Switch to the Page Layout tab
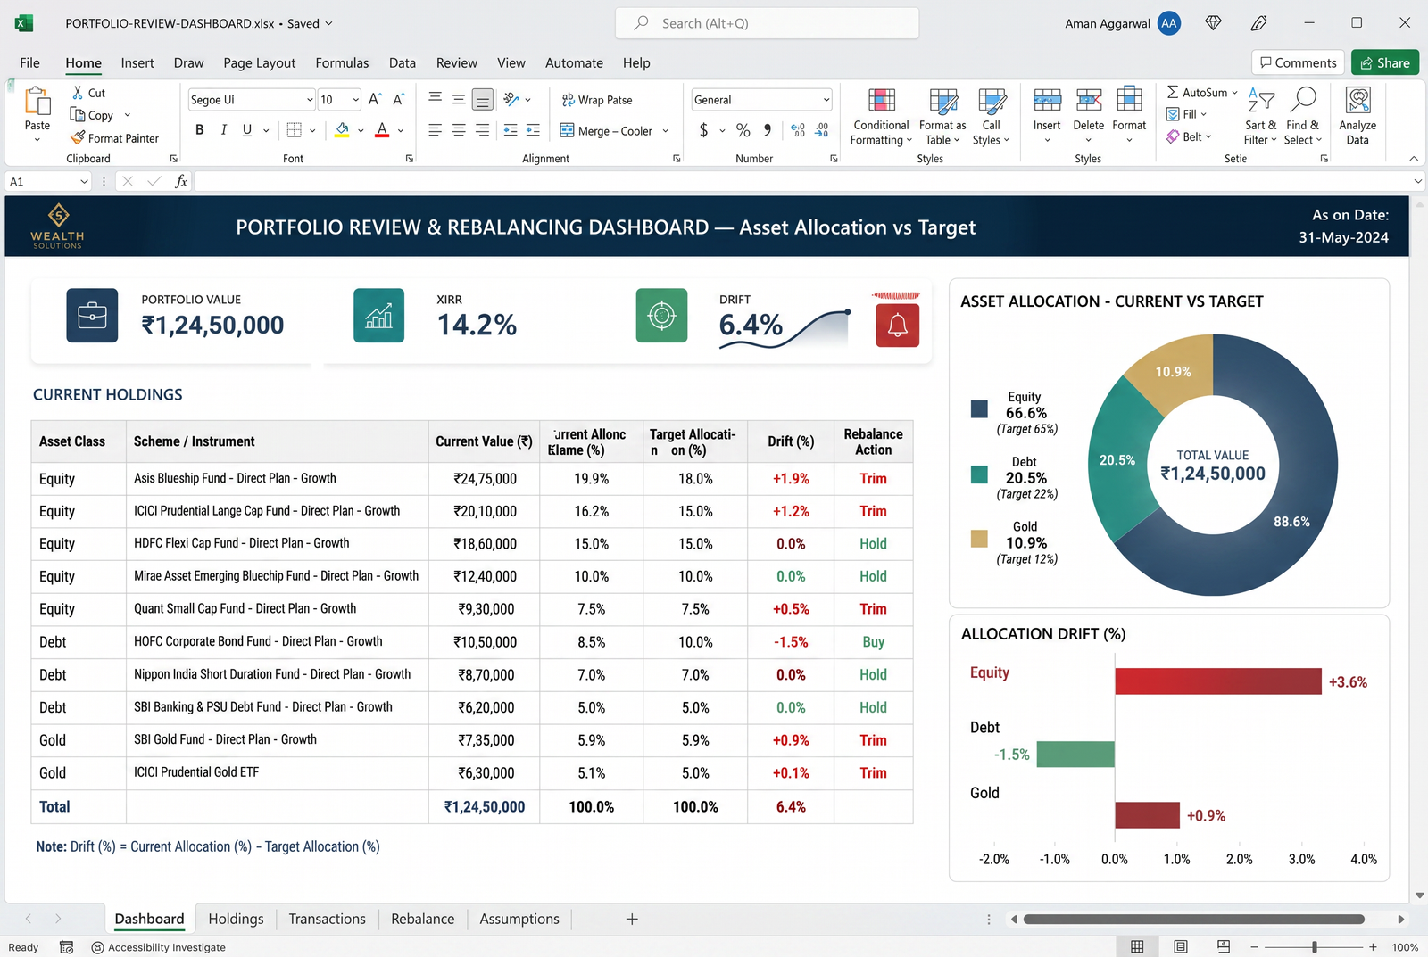This screenshot has height=957, width=1428. click(x=260, y=62)
